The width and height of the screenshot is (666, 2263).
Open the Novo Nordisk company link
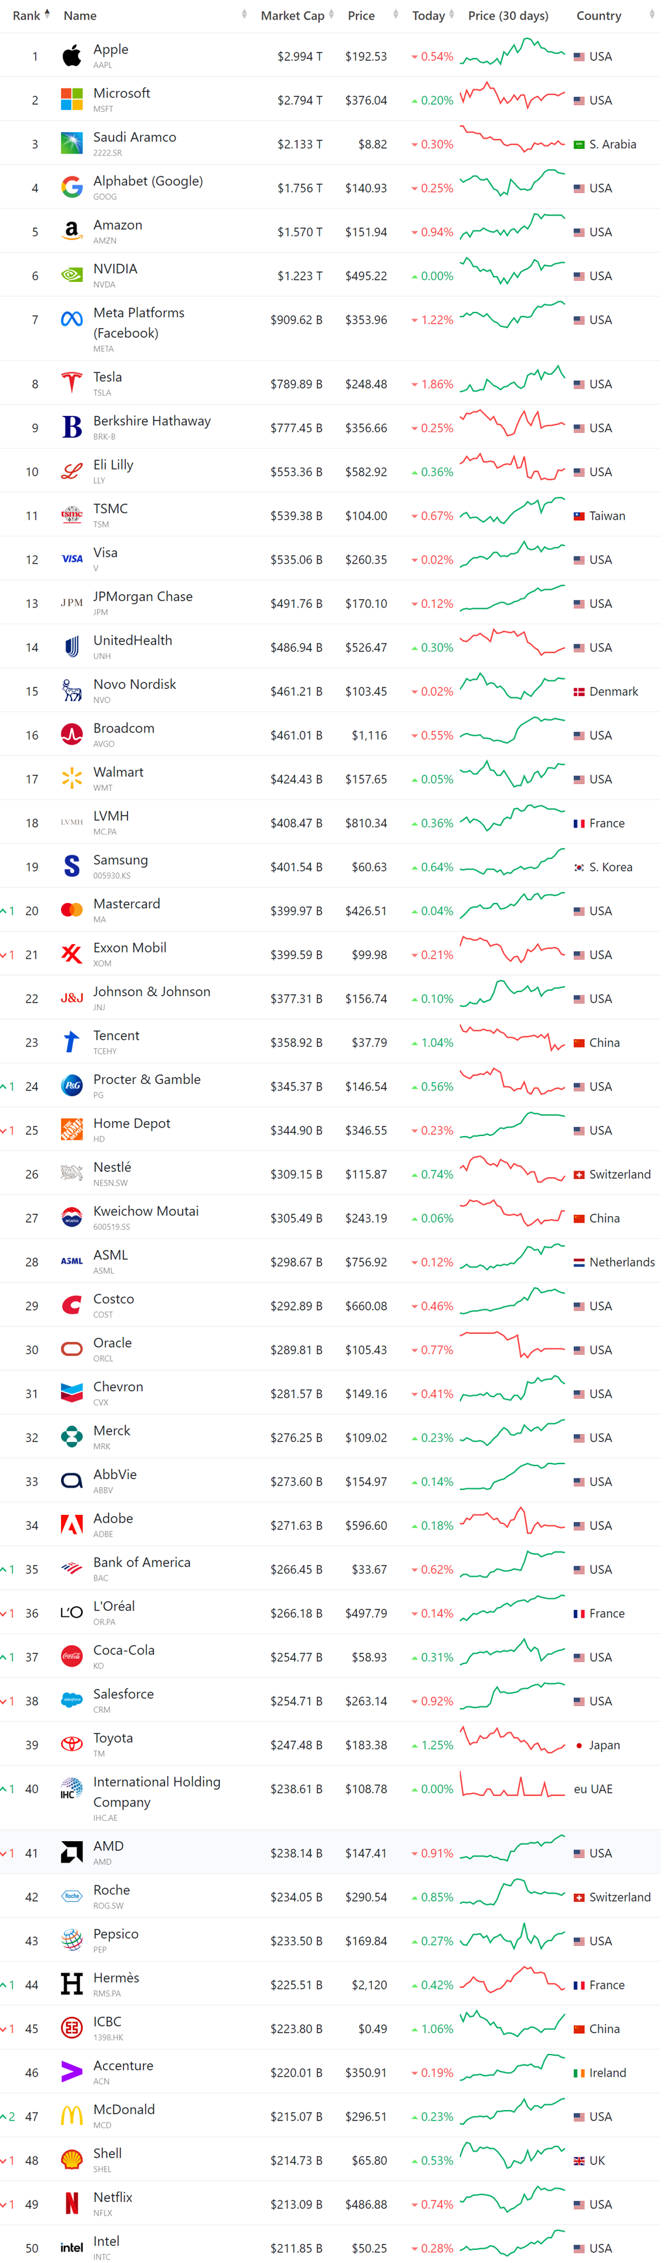point(134,684)
